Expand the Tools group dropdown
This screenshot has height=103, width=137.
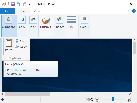pos(33,26)
